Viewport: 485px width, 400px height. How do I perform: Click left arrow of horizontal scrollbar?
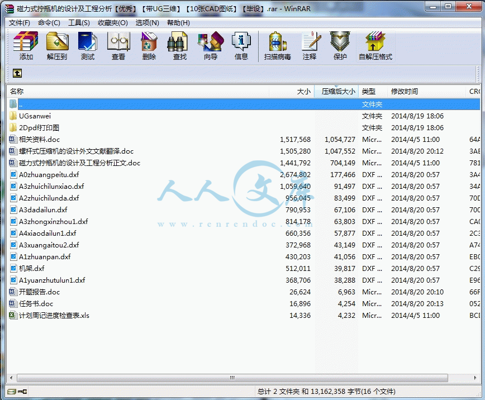coord(11,378)
